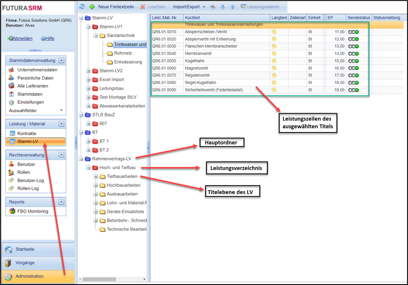Click the blue move-down arrow icon
The image size is (408, 285).
222,7
